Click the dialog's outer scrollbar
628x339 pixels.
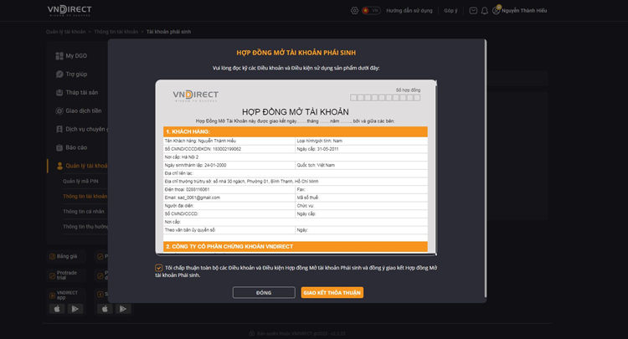pyautogui.click(x=486, y=169)
